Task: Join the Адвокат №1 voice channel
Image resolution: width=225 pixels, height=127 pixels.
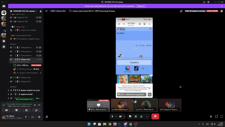Action: [x=26, y=17]
